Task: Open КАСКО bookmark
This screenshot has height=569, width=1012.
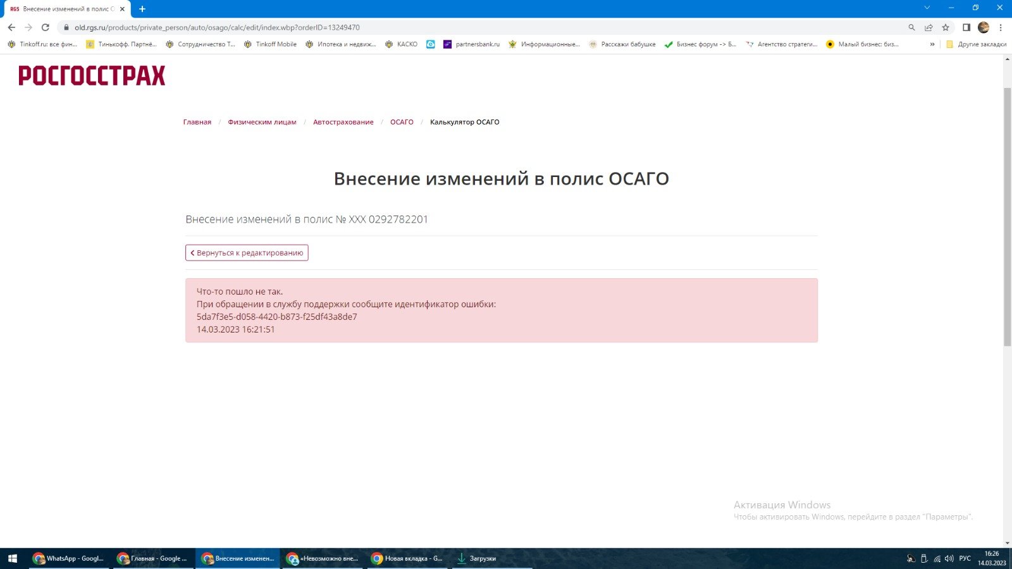Action: (x=401, y=44)
